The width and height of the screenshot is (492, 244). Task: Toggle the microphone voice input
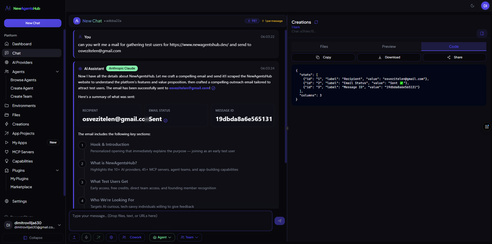coord(86,237)
